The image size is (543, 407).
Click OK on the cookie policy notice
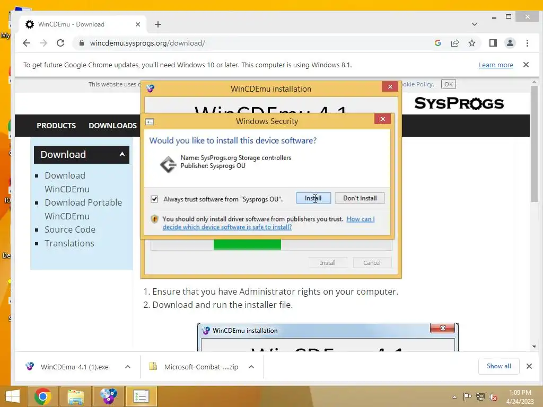pos(449,84)
